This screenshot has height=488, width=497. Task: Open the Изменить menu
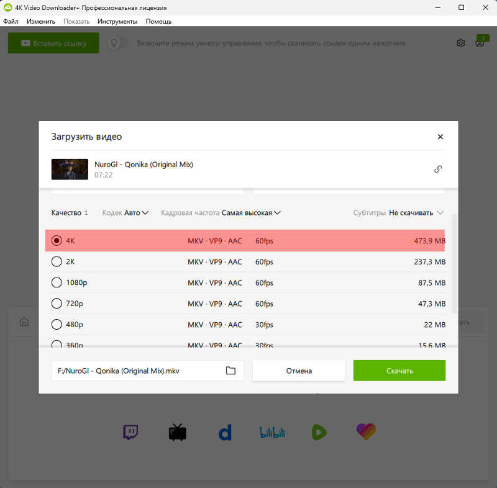click(41, 21)
